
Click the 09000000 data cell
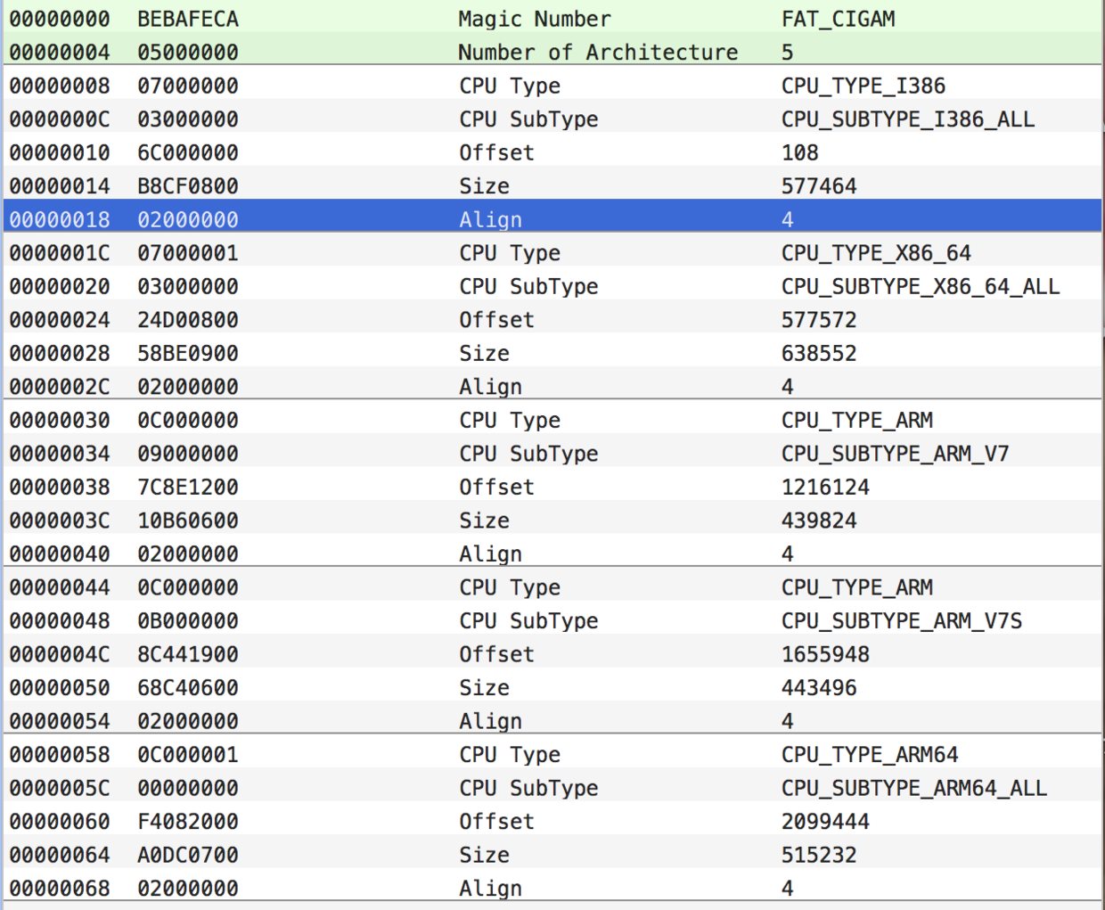click(187, 454)
